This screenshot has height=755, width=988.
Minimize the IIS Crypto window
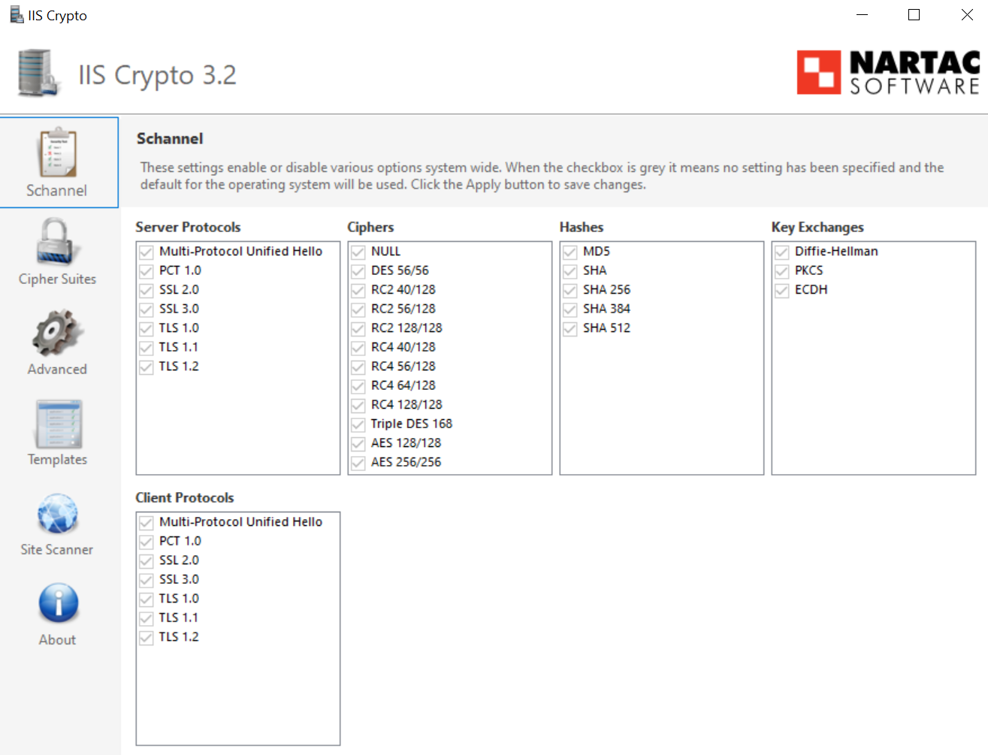[x=863, y=15]
